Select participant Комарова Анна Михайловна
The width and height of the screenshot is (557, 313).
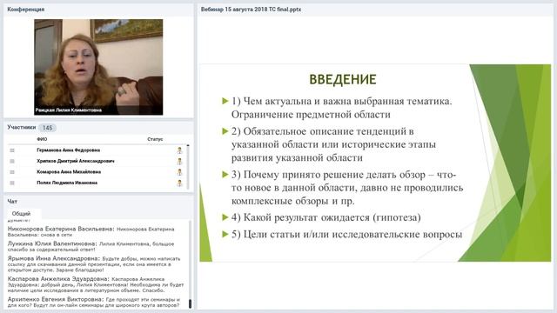coord(69,172)
